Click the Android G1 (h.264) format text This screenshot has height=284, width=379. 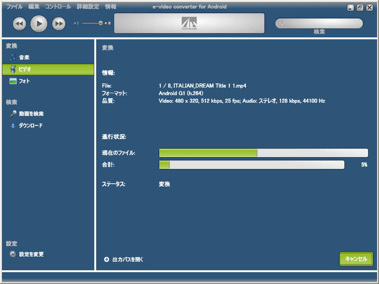181,93
